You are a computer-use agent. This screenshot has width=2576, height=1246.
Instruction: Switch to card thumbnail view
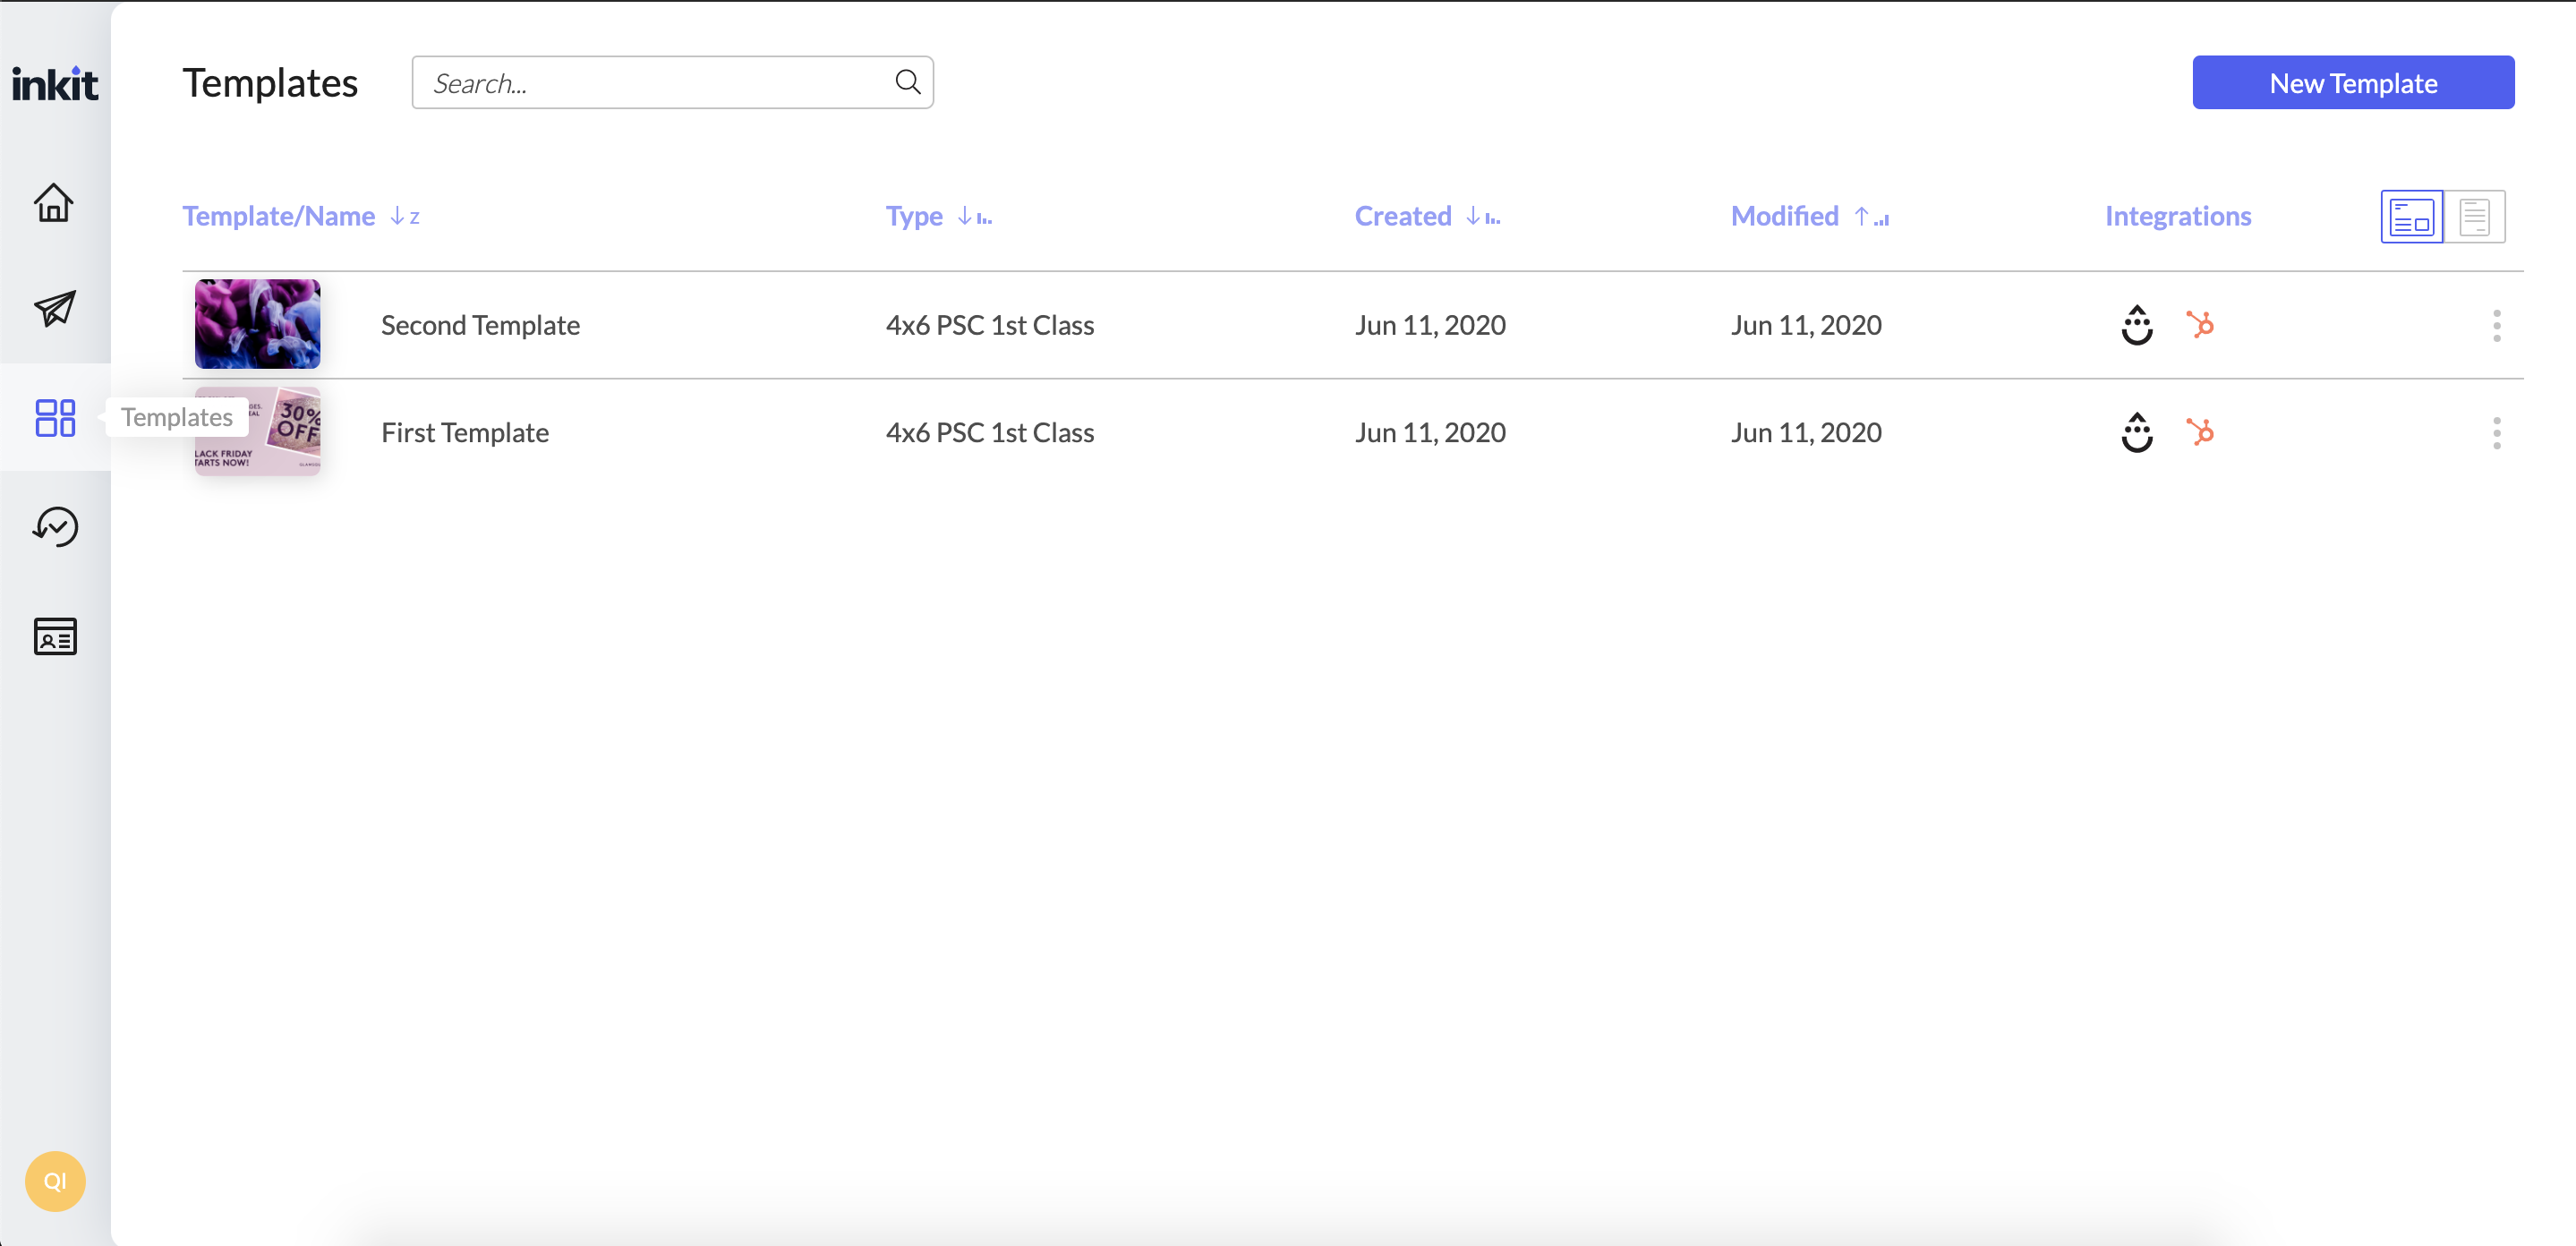tap(2411, 216)
